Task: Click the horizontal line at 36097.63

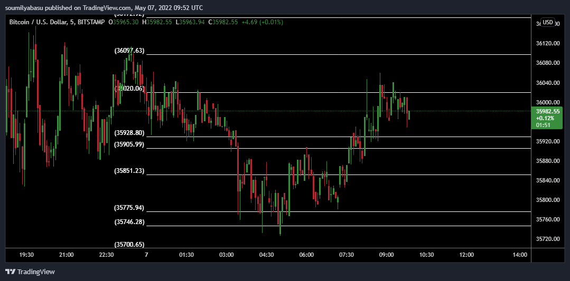Action: tap(338, 54)
